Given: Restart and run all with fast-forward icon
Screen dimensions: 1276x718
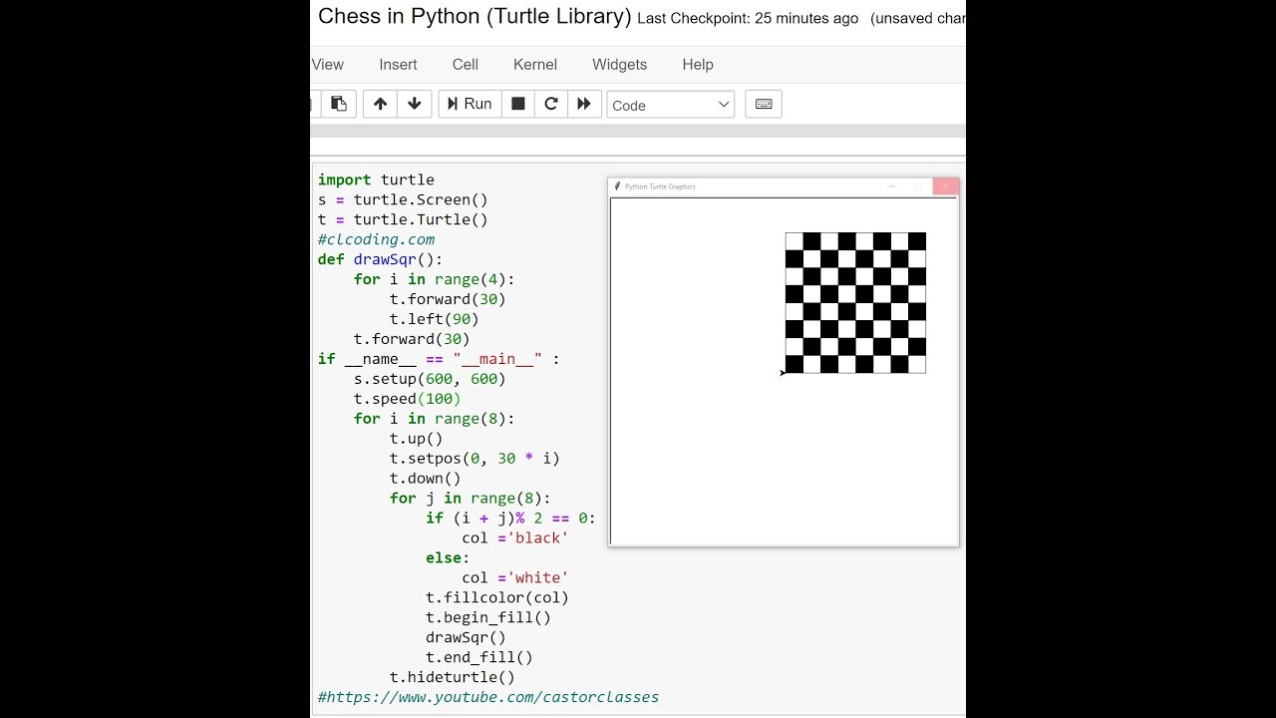Looking at the screenshot, I should click(x=584, y=104).
